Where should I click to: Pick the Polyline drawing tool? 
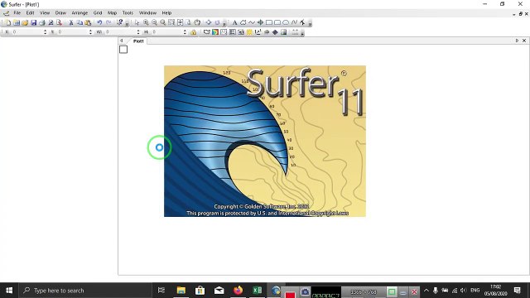tap(252, 22)
